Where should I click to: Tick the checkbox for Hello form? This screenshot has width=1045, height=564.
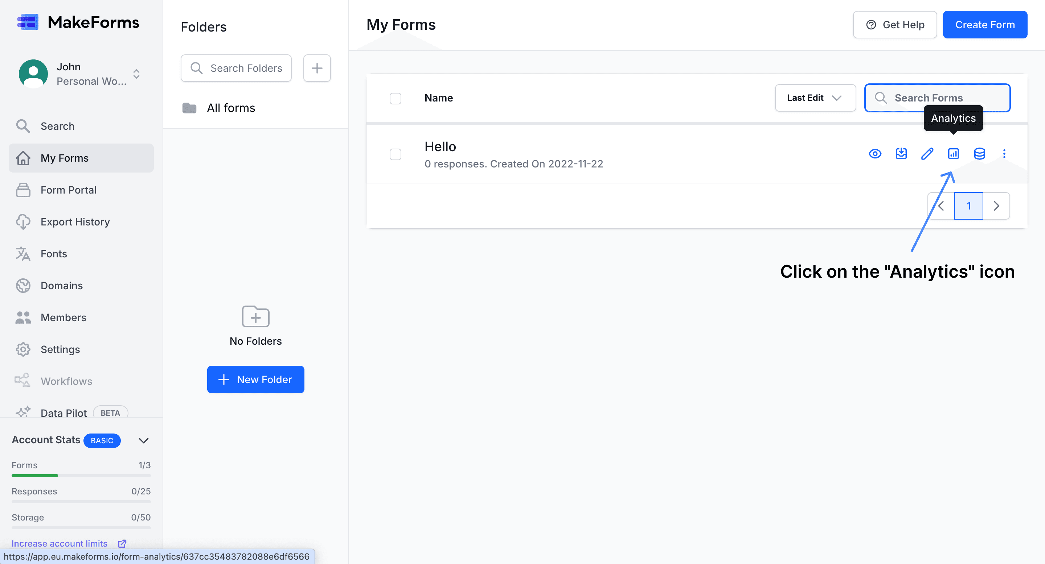pyautogui.click(x=396, y=154)
